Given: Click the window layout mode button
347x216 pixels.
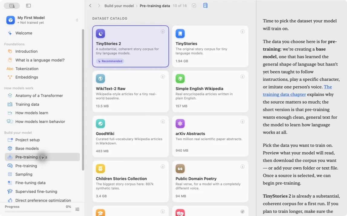Looking at the screenshot, I should coord(12,6).
